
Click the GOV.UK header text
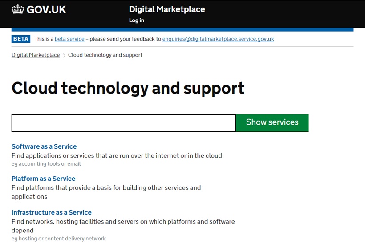[46, 9]
